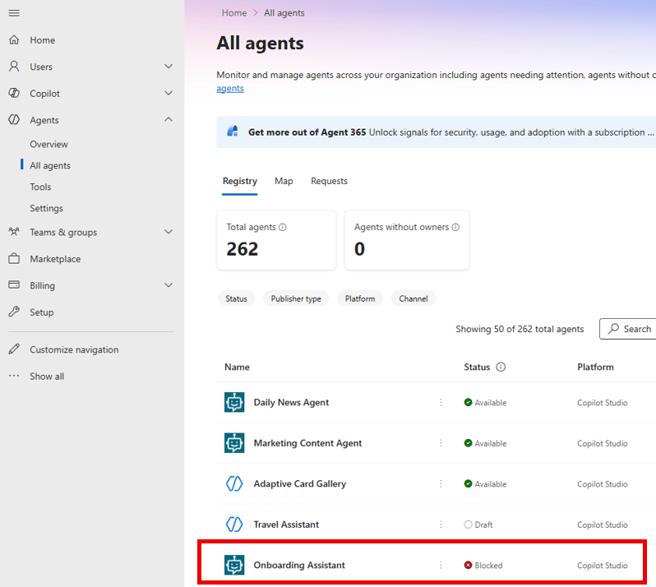Switch to the Registry tab
The height and width of the screenshot is (587, 656).
tap(240, 181)
